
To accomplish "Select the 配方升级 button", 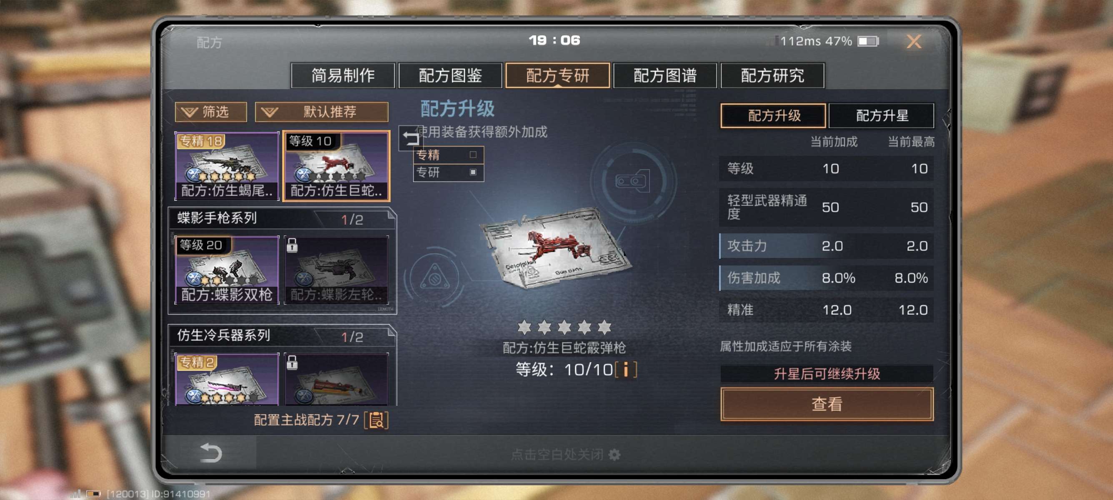I will point(773,116).
